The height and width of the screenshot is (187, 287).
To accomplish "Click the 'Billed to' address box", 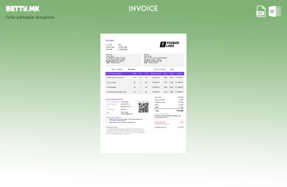I will (x=163, y=59).
